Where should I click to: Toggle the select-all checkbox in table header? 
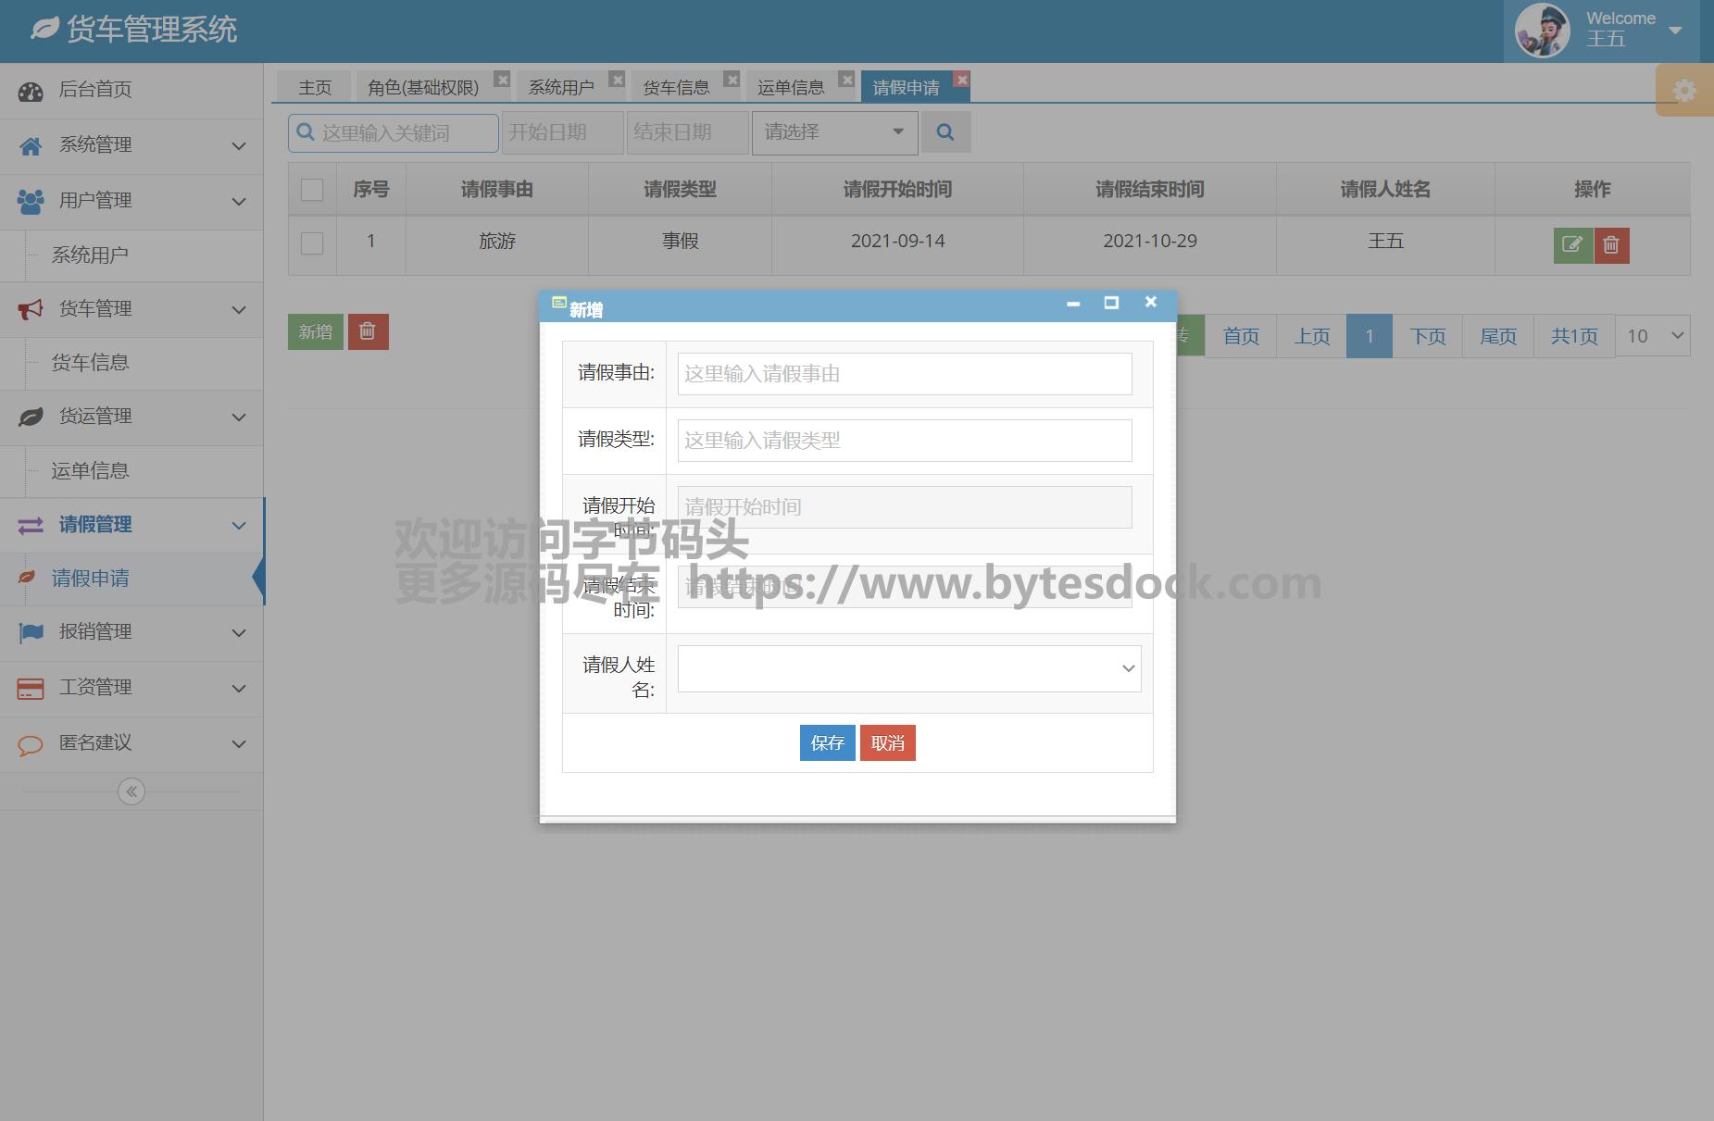[312, 190]
